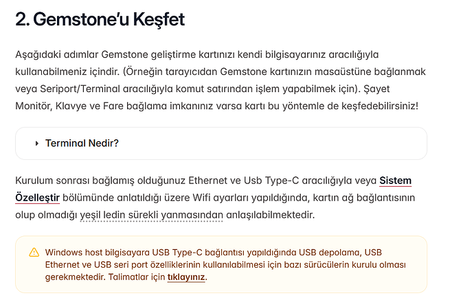
Task: Click the "Özelleştir" part of the wrapped link
Action: click(x=37, y=198)
